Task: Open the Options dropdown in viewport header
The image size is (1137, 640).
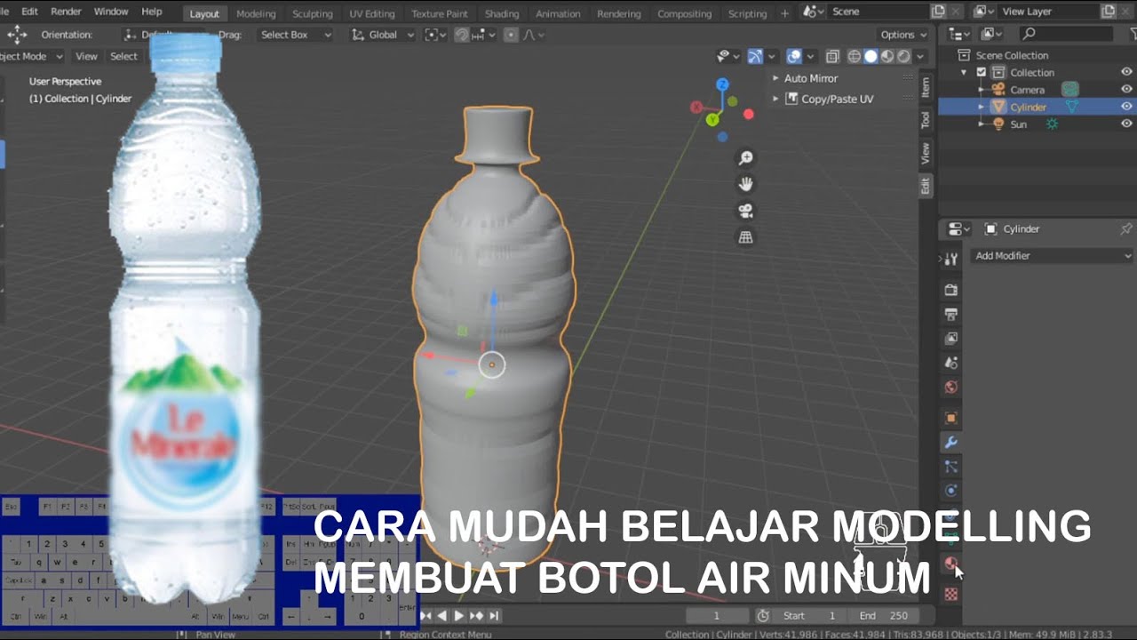Action: tap(903, 35)
